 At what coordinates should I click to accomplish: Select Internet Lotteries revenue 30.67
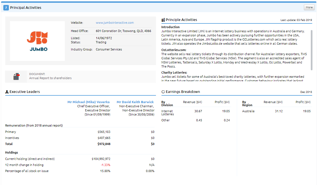click(x=198, y=111)
